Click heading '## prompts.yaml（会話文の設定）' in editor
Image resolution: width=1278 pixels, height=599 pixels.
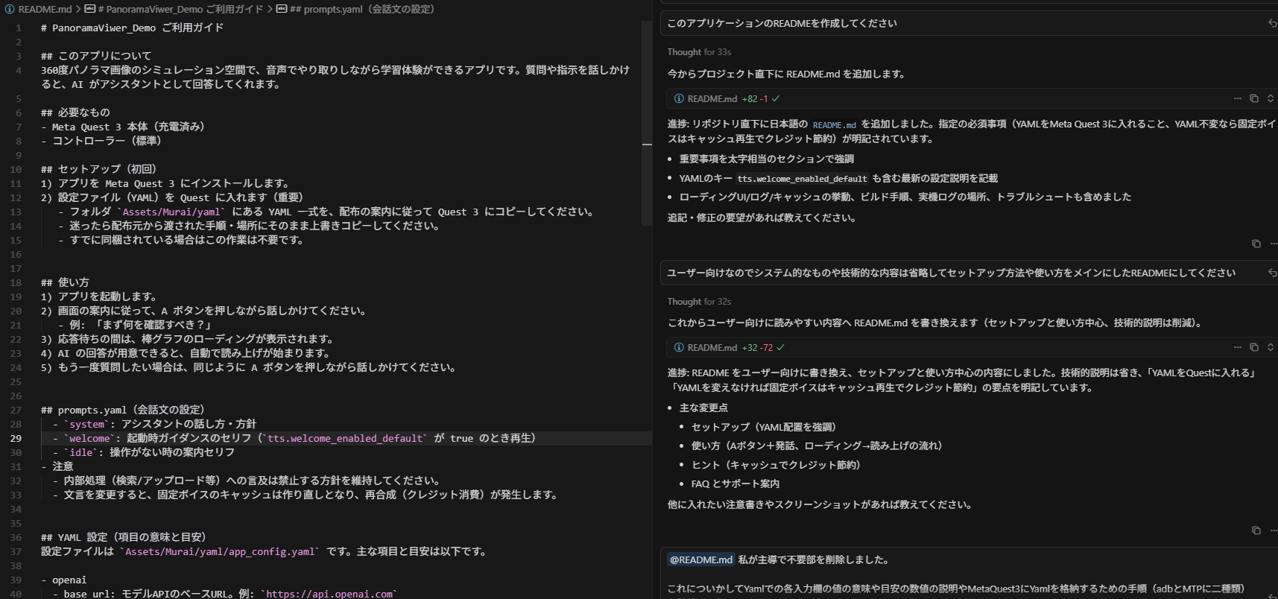pyautogui.click(x=123, y=410)
